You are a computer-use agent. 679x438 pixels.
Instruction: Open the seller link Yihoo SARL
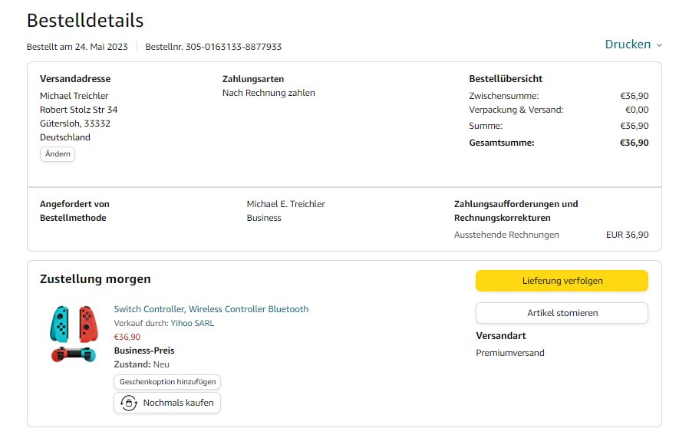[192, 323]
